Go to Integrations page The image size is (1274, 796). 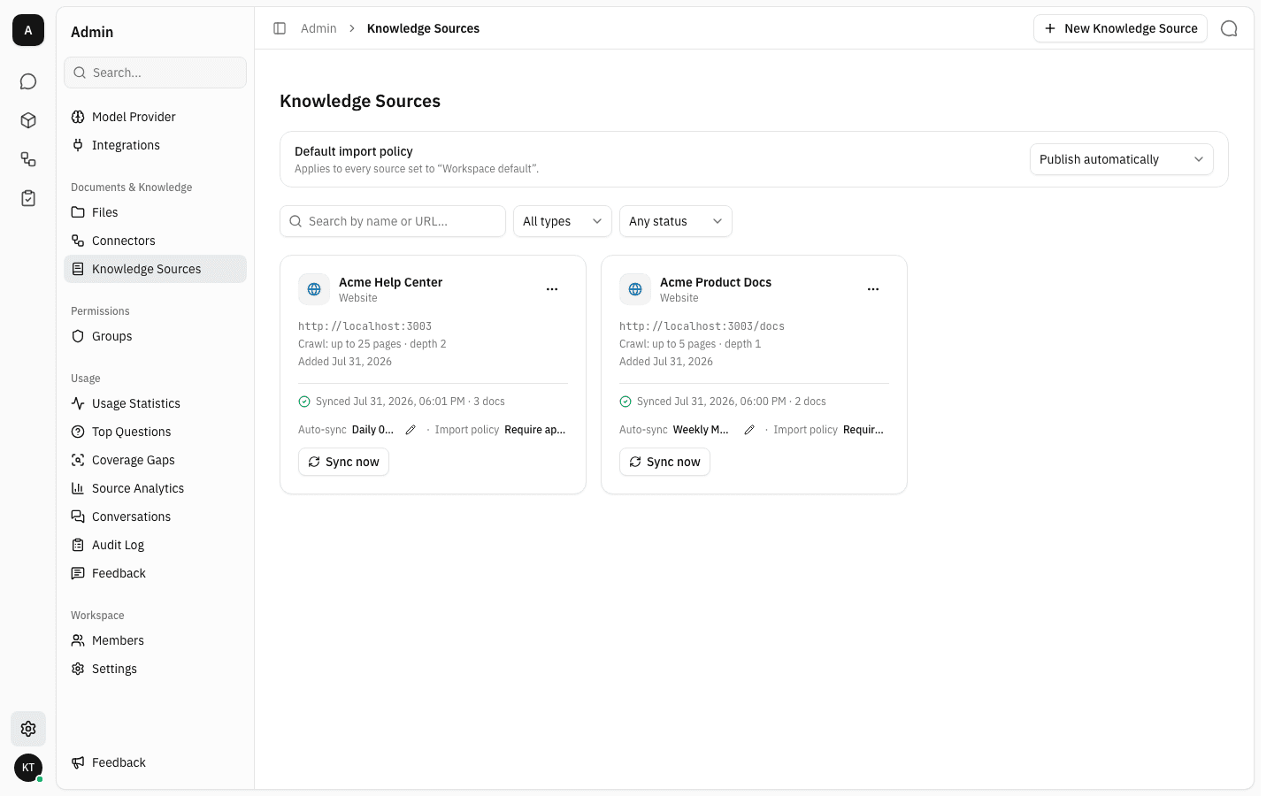point(155,145)
